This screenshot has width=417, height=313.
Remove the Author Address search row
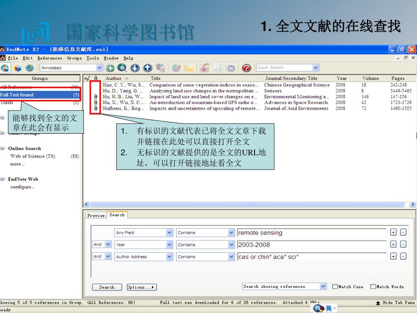(403, 256)
